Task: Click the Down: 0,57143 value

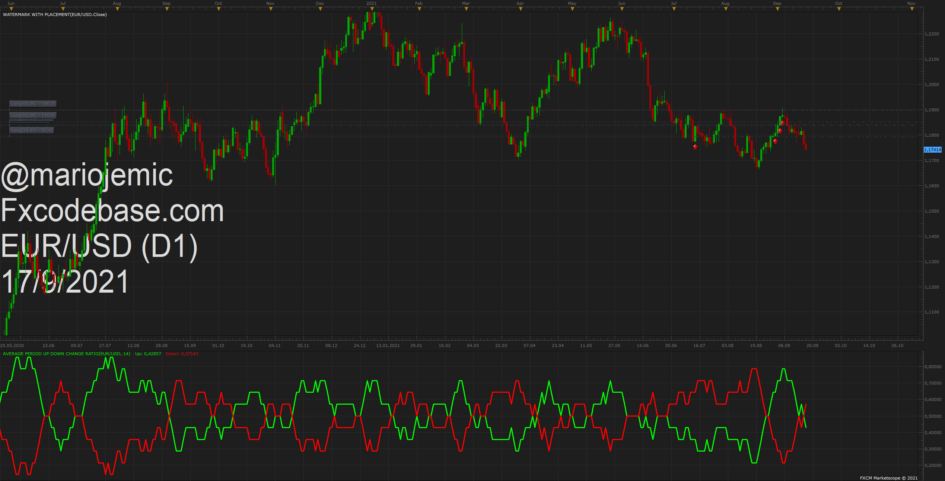Action: pyautogui.click(x=182, y=354)
